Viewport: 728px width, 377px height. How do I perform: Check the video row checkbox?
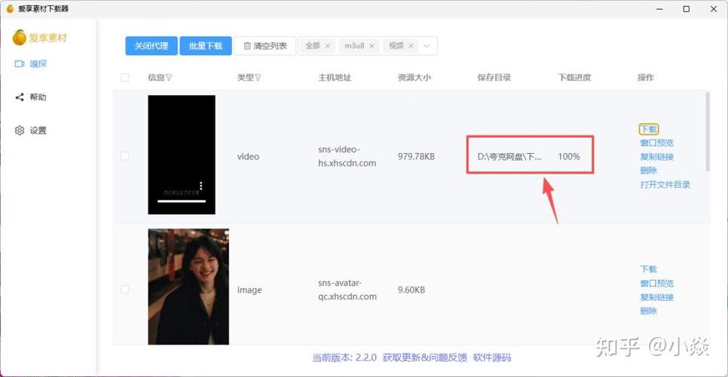click(x=125, y=156)
